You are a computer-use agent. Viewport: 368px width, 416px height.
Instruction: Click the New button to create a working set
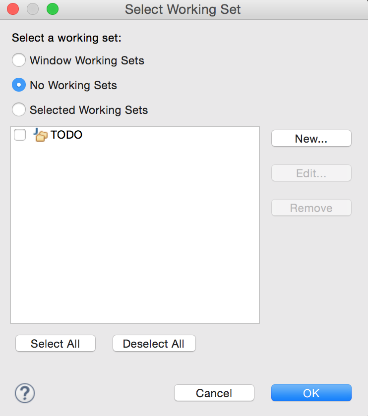pos(311,138)
